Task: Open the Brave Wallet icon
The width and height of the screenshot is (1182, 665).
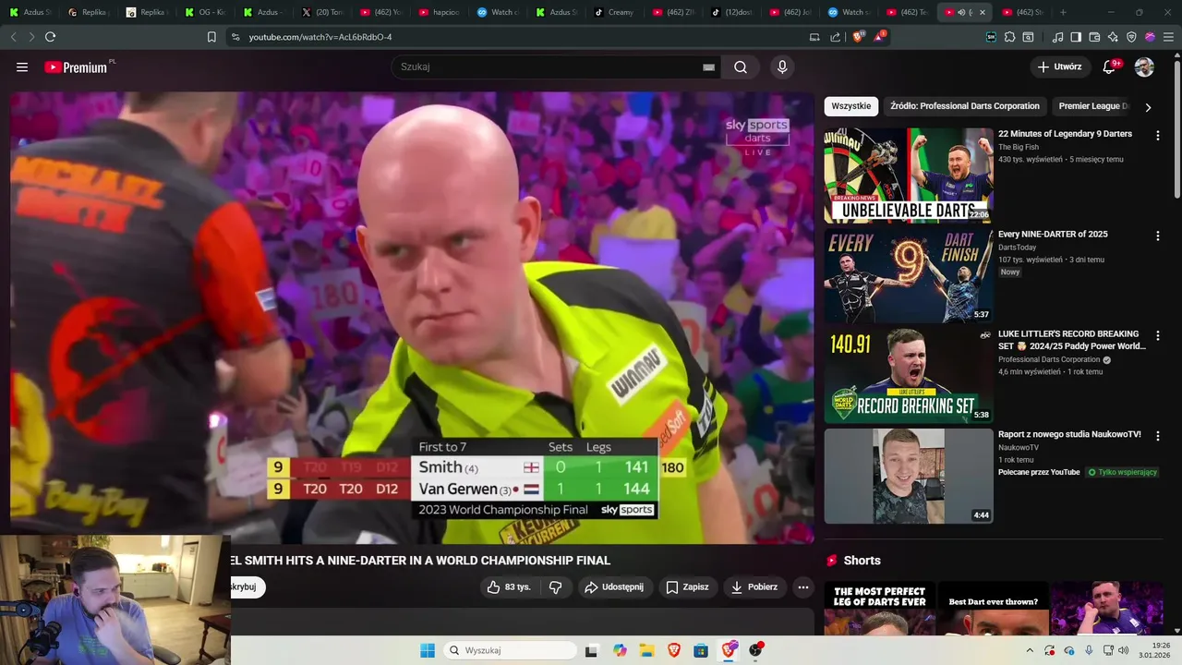Action: [x=1094, y=37]
